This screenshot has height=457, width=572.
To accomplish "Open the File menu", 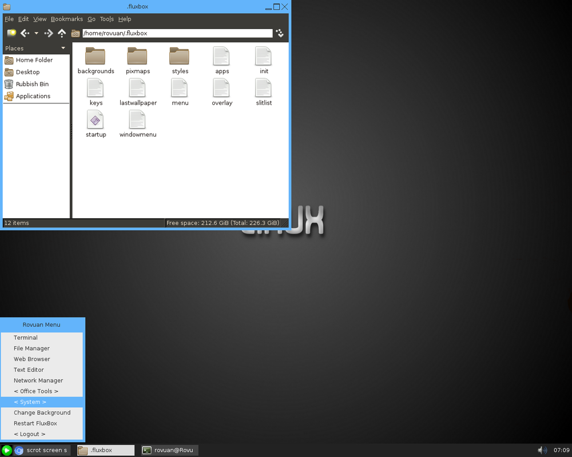I will tap(9, 19).
